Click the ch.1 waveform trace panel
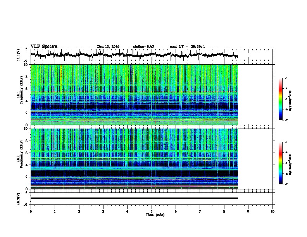 pyautogui.click(x=152, y=55)
